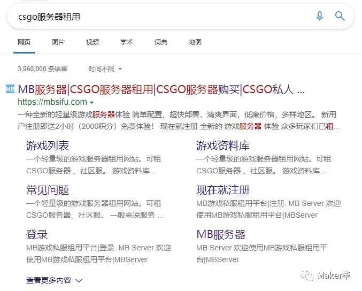
Task: Click the MB favicon beside the first result
Action: [x=10, y=89]
